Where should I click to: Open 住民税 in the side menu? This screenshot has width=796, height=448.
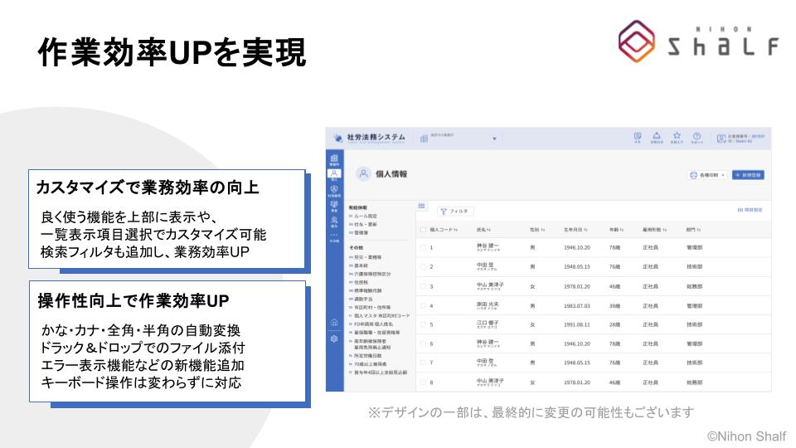point(361,282)
